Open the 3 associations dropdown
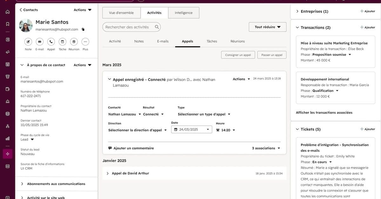This screenshot has height=199, width=381. (266, 148)
